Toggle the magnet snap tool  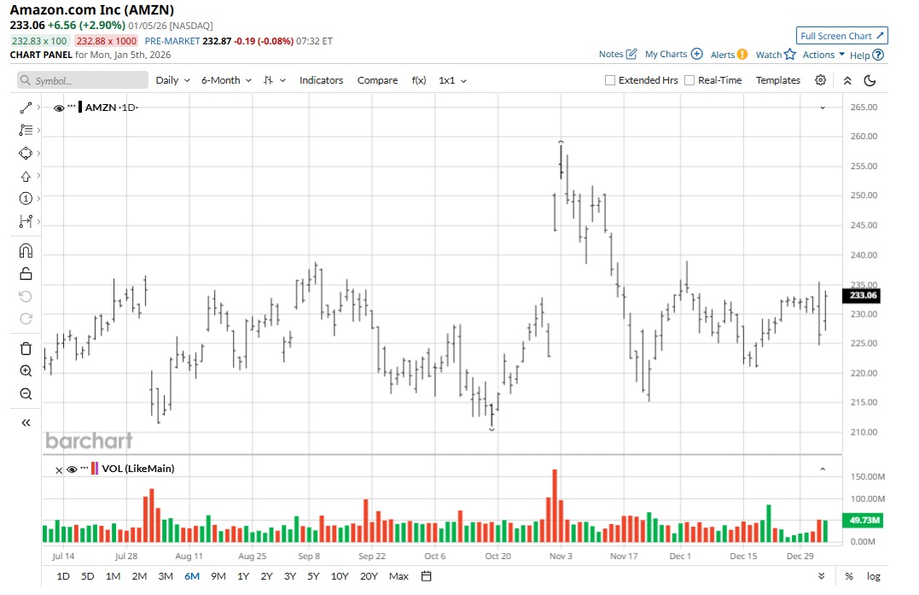(26, 251)
